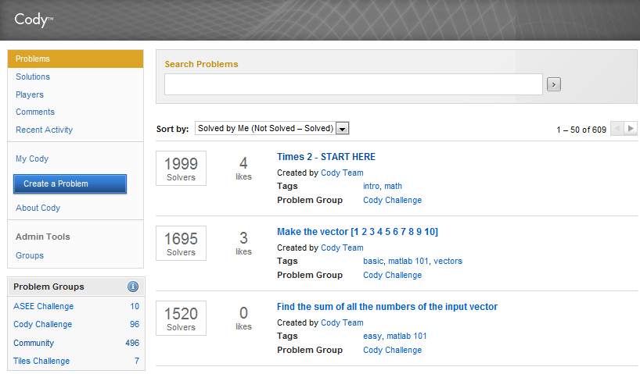
Task: Open Solutions in the sidebar
Action: 33,77
